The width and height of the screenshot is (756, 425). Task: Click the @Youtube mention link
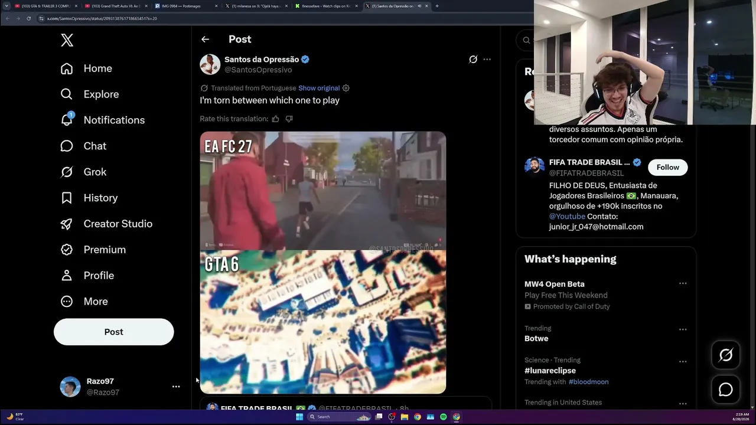click(x=567, y=217)
